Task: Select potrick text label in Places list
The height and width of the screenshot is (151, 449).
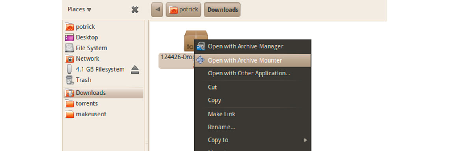Action: pos(85,27)
